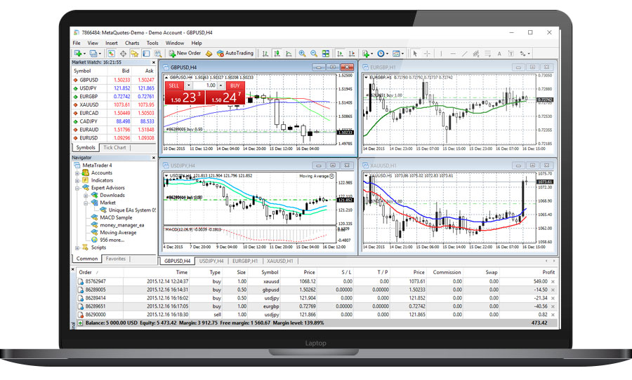Close the Navigator panel
Image resolution: width=632 pixels, height=380 pixels.
pos(154,158)
